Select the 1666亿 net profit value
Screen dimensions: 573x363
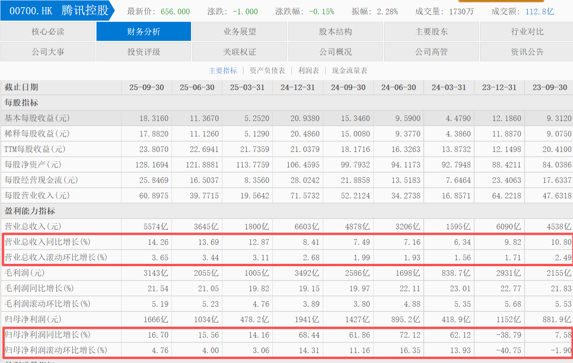click(156, 319)
